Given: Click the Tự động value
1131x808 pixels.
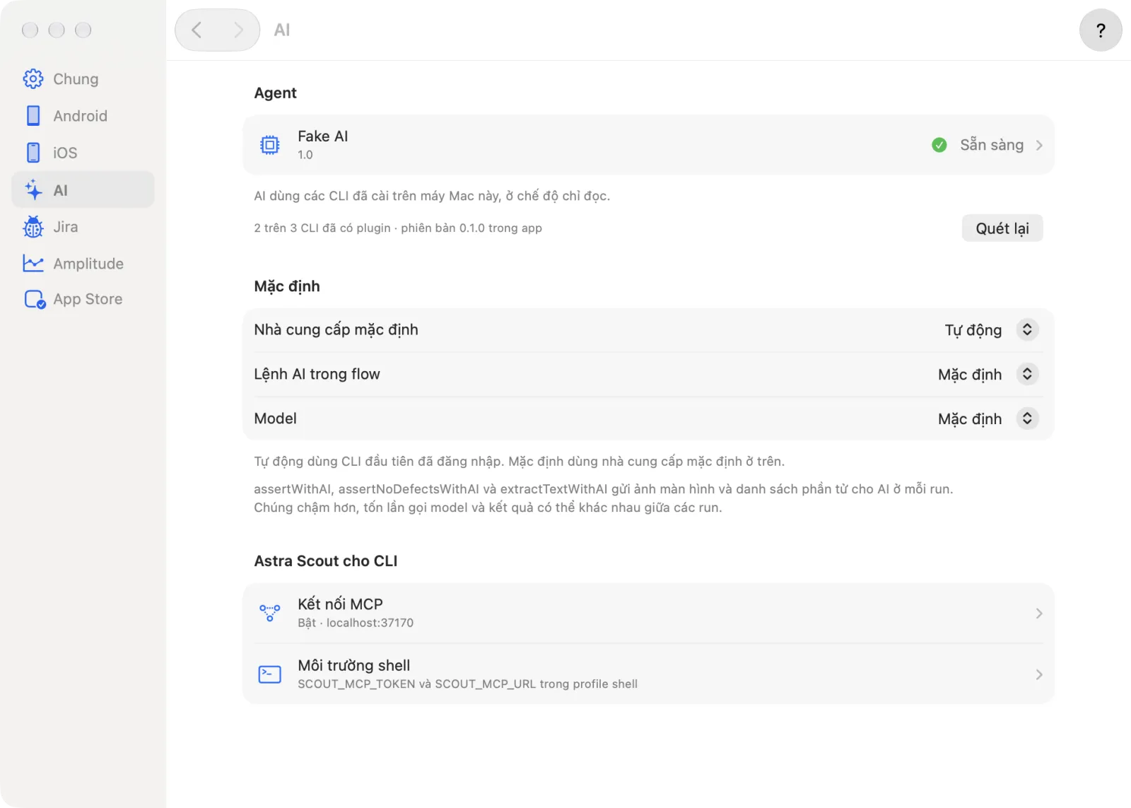Looking at the screenshot, I should pos(973,330).
